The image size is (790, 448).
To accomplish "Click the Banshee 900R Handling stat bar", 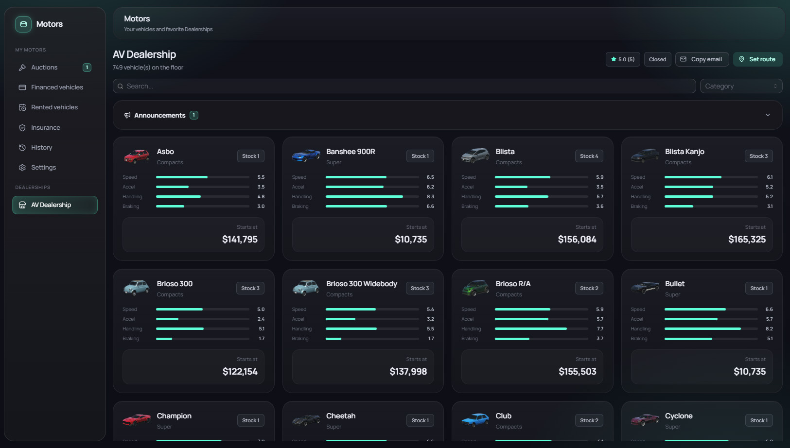I will tap(372, 197).
